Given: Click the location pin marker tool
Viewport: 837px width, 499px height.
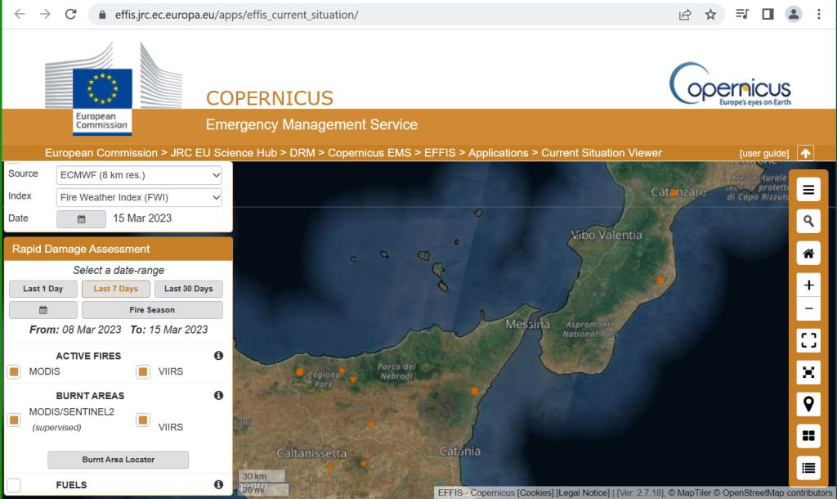Looking at the screenshot, I should point(808,403).
